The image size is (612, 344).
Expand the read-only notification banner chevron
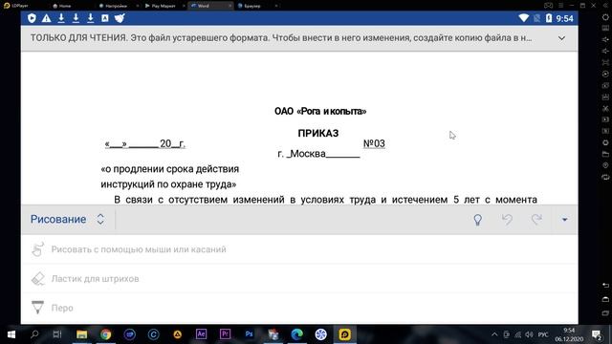[561, 38]
